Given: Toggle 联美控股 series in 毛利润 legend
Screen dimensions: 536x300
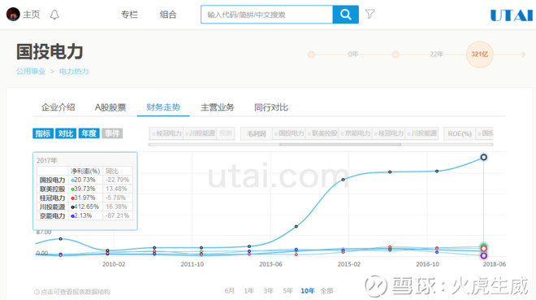Looking at the screenshot, I should (322, 133).
